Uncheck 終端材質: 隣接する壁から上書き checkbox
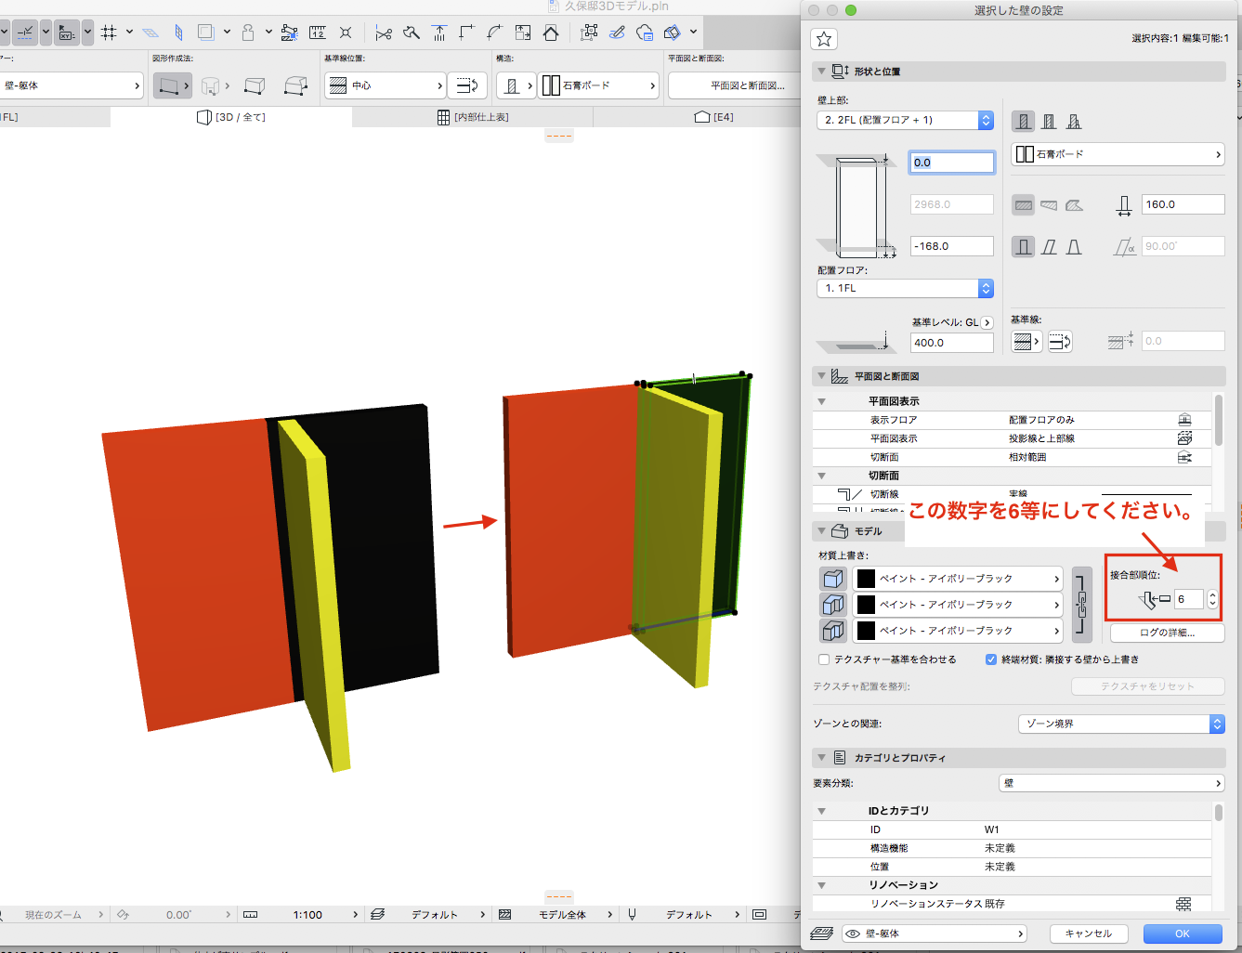The height and width of the screenshot is (953, 1242). tap(990, 659)
